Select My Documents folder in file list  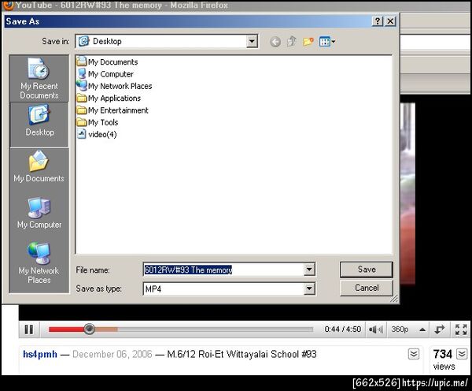[108, 61]
